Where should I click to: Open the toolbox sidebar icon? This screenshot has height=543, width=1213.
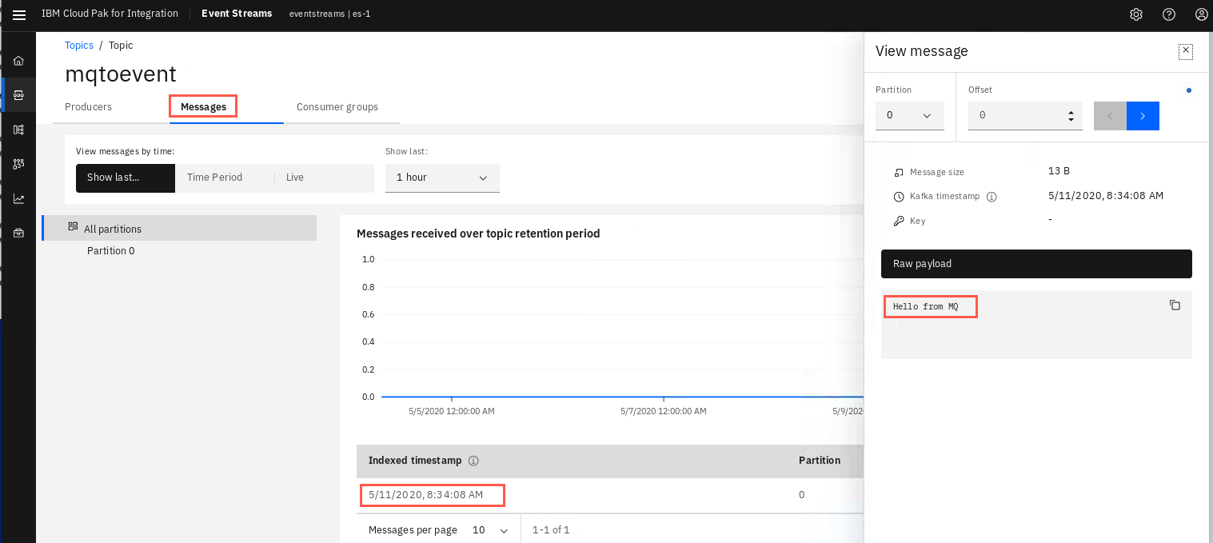click(x=18, y=233)
